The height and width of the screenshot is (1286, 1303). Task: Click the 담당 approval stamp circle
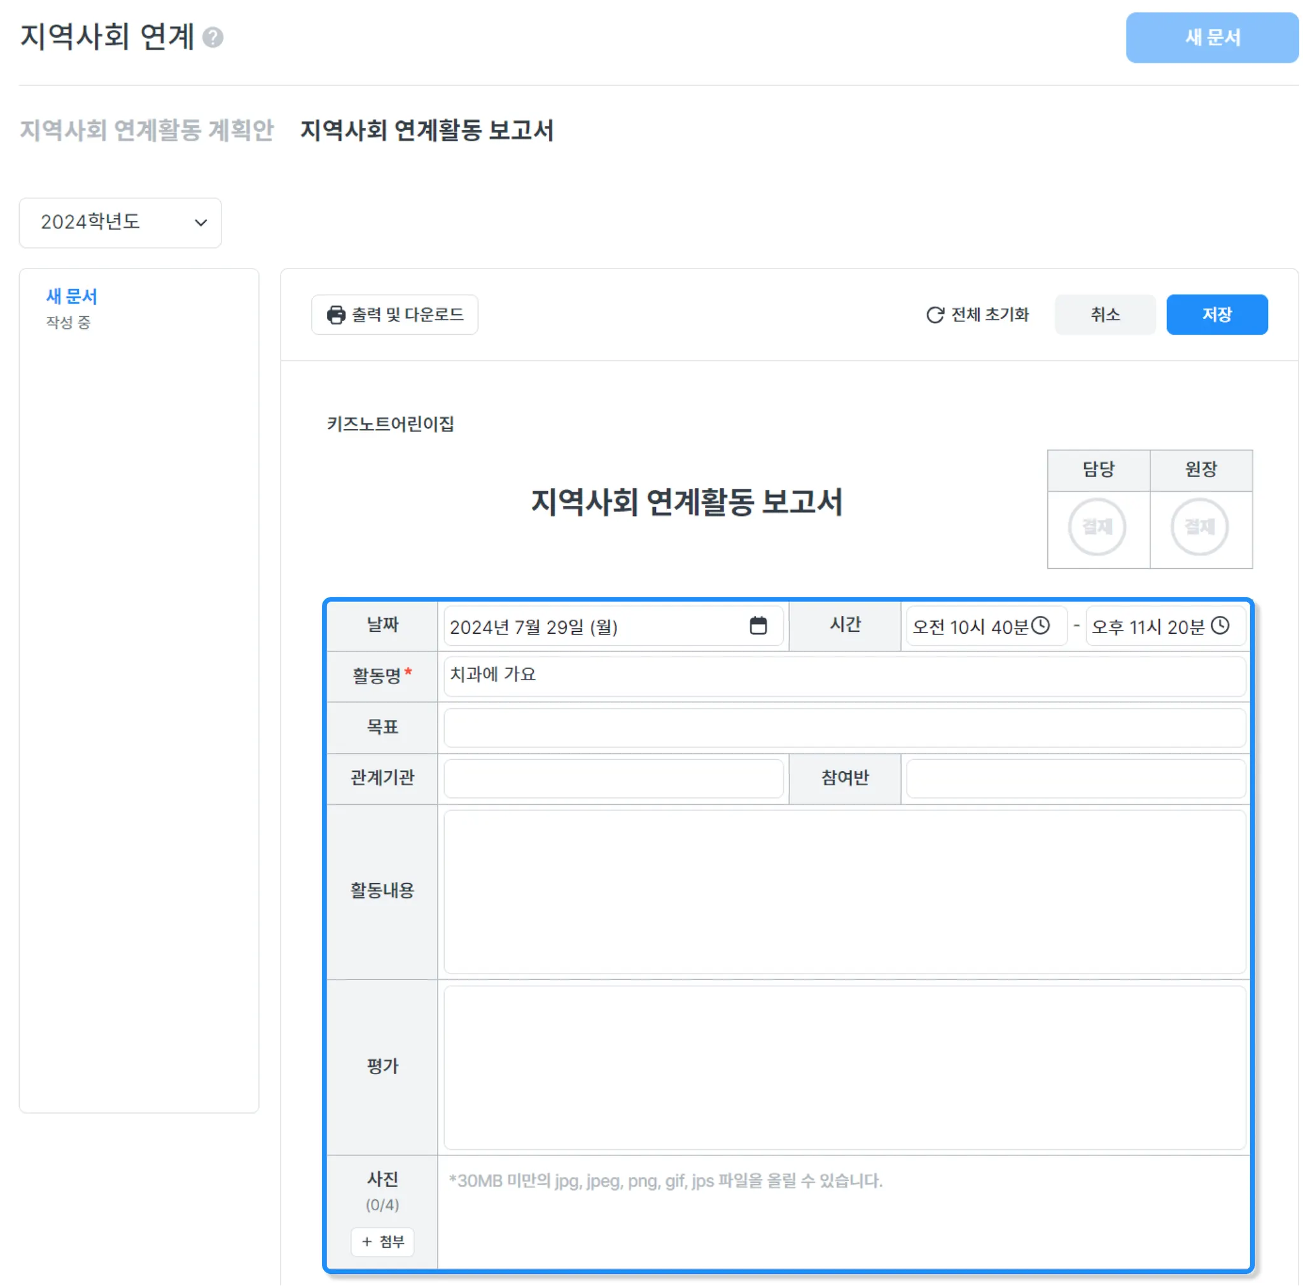[1097, 527]
